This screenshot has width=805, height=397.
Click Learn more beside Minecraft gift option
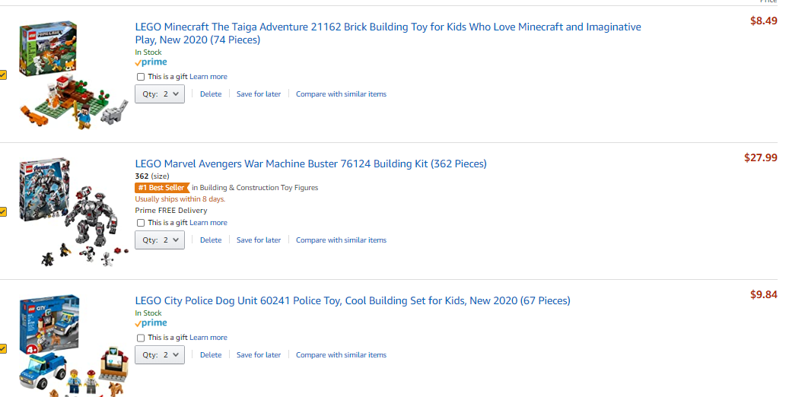pyautogui.click(x=208, y=76)
